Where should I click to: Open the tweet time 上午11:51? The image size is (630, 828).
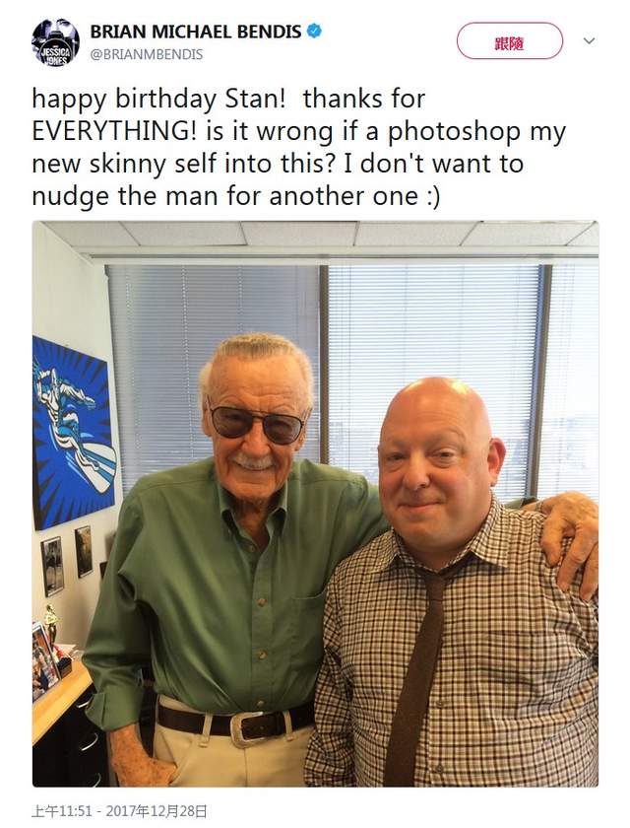[x=62, y=811]
